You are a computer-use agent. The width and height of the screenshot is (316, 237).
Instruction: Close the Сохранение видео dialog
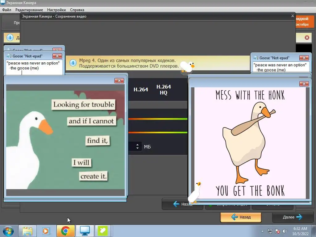click(293, 16)
